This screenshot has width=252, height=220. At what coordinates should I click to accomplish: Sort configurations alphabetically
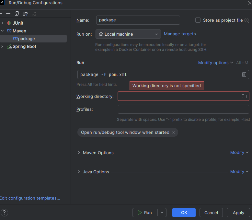(34, 14)
